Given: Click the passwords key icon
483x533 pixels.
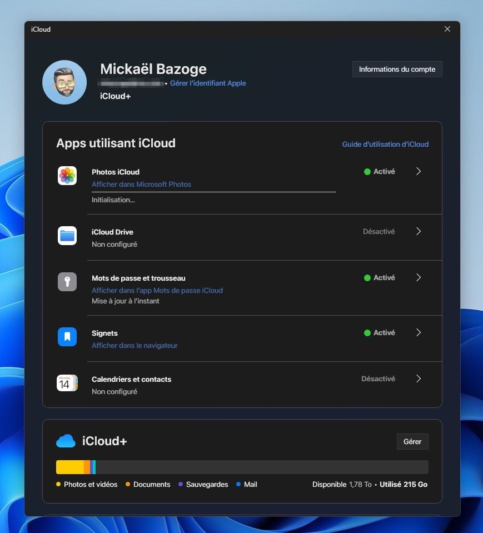Looking at the screenshot, I should (67, 282).
